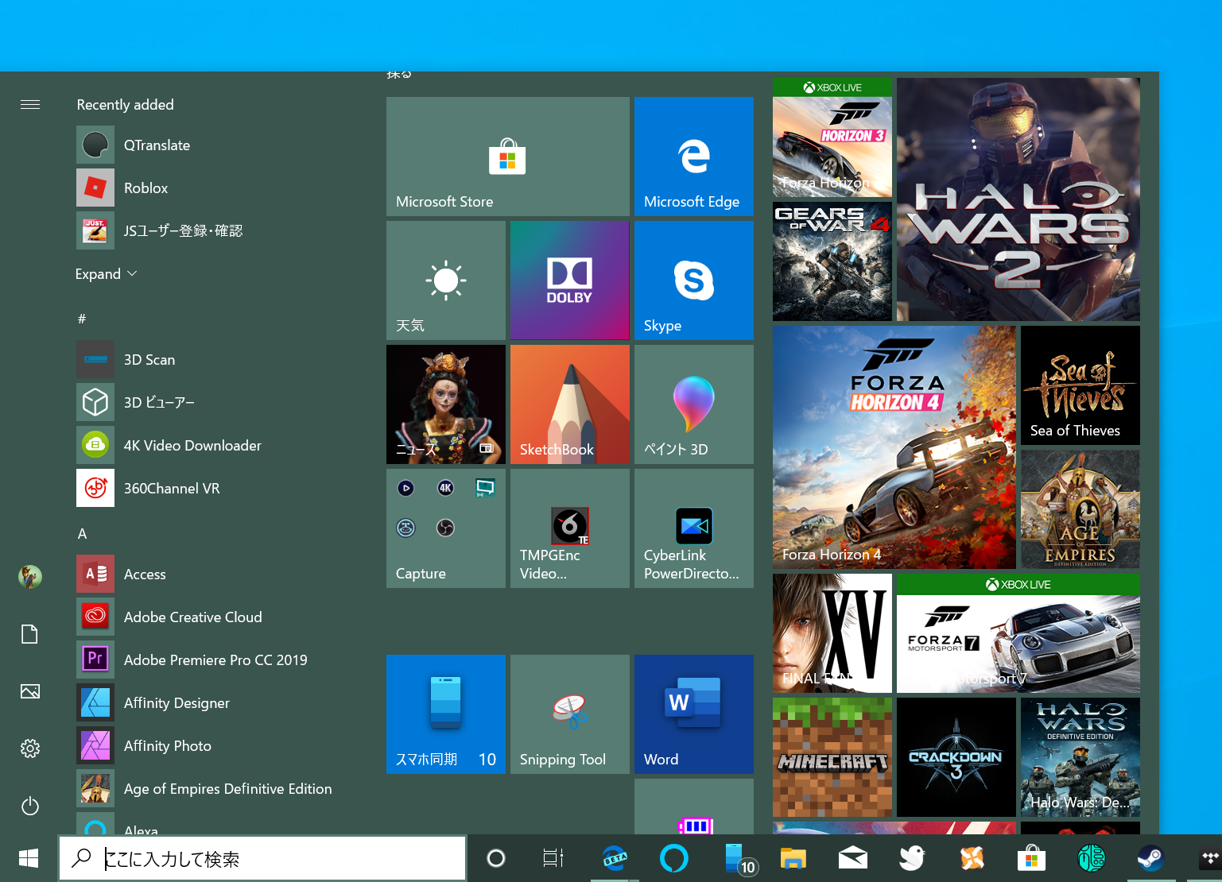Launch TMPGEnc Video tile

[x=570, y=528]
